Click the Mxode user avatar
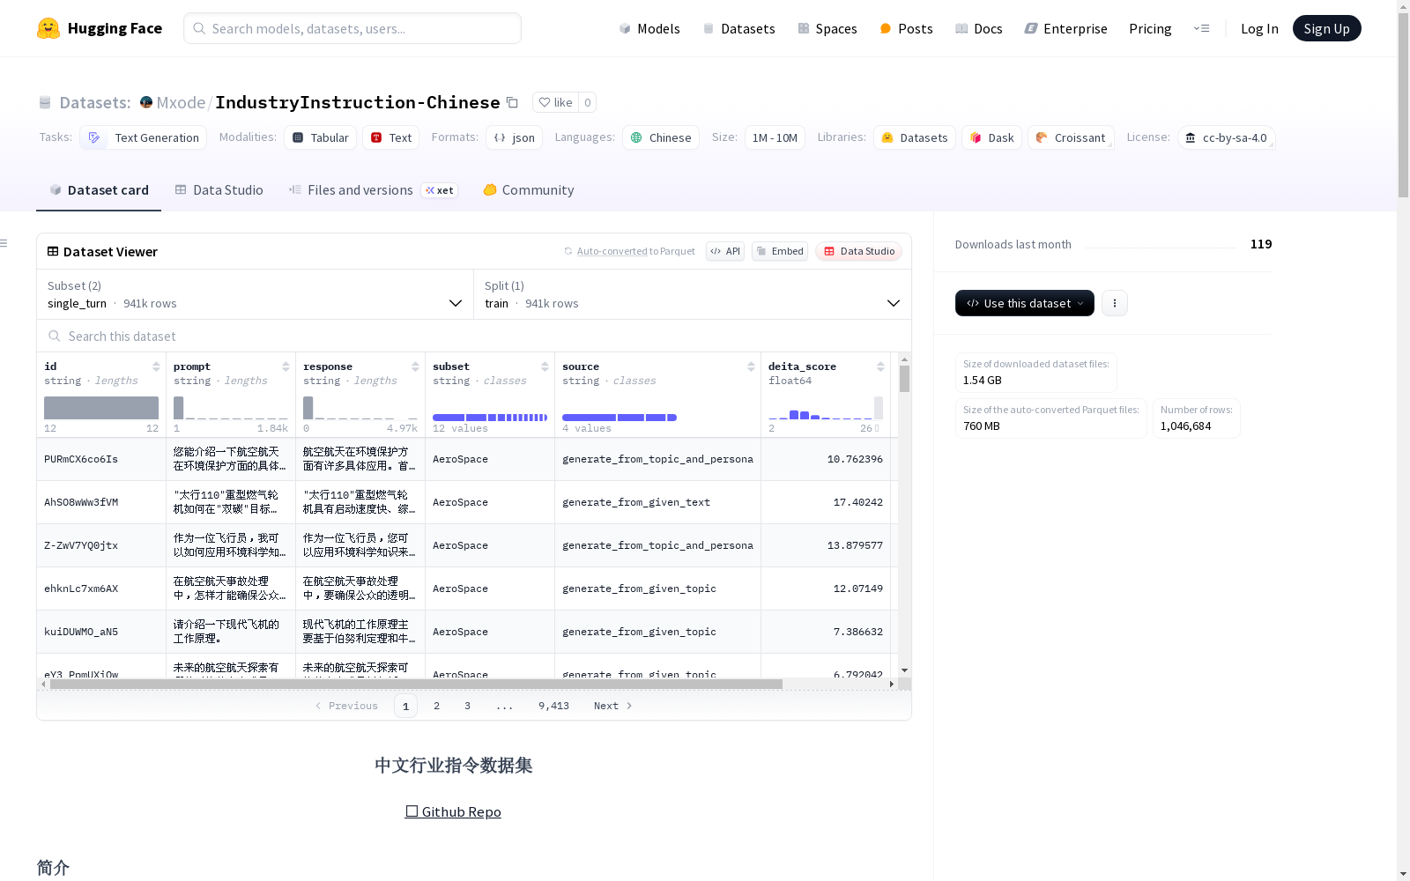1410x881 pixels. coord(146,102)
